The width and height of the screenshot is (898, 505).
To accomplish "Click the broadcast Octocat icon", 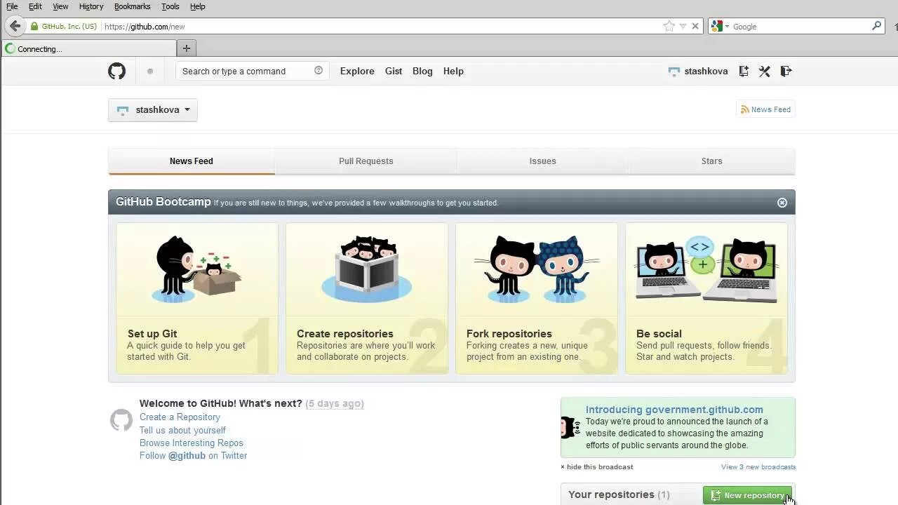I will point(570,426).
